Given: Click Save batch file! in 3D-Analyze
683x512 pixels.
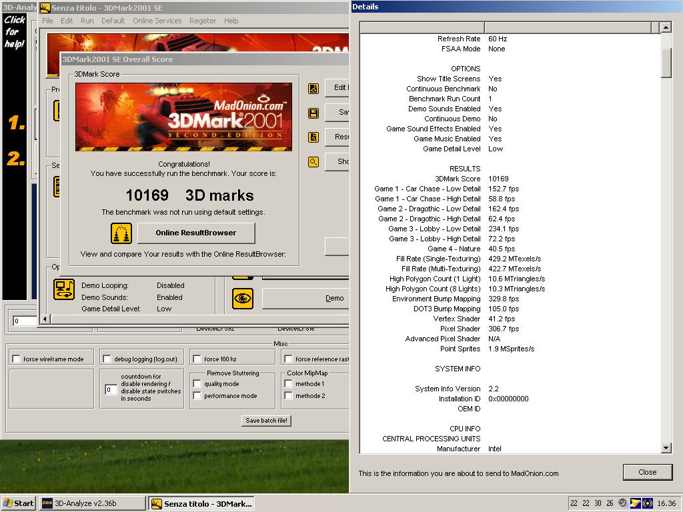Looking at the screenshot, I should pos(266,421).
